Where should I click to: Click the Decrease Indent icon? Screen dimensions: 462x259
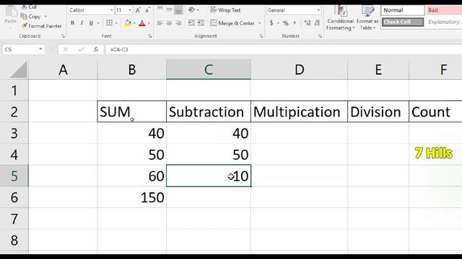(x=191, y=23)
